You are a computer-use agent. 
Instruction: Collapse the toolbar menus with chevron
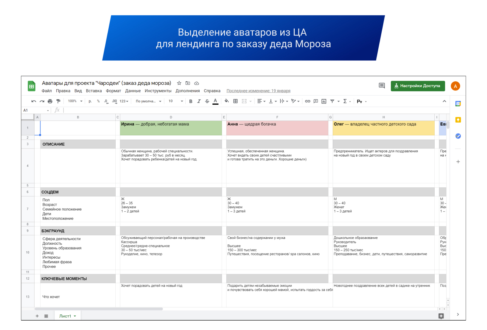pos(444,101)
